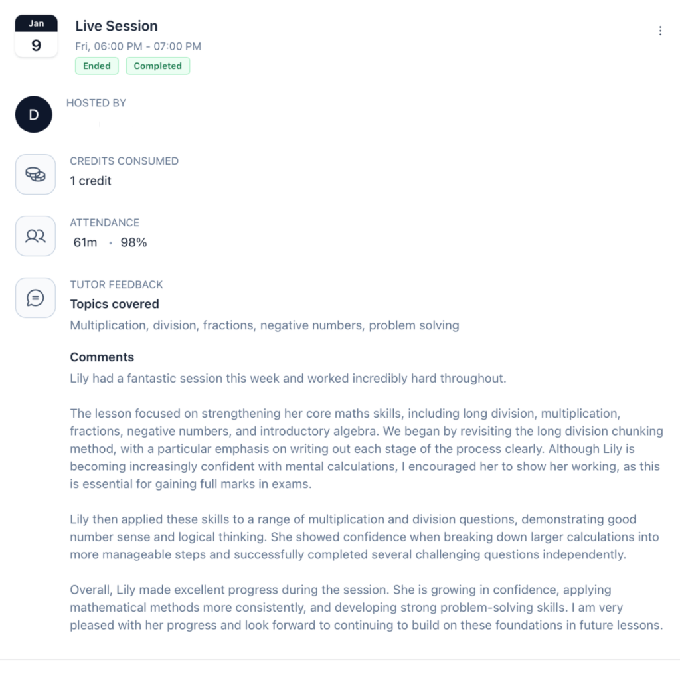
Task: Click the 61m attendance duration
Action: [x=86, y=242]
